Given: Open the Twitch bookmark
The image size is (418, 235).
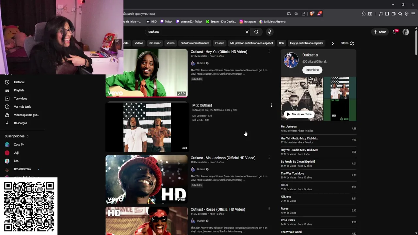Looking at the screenshot, I should [166, 22].
